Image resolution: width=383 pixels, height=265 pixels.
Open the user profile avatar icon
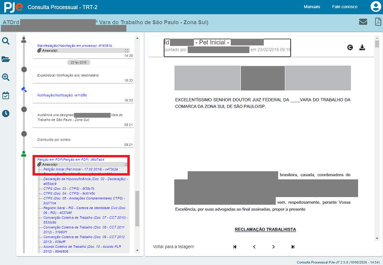click(375, 7)
